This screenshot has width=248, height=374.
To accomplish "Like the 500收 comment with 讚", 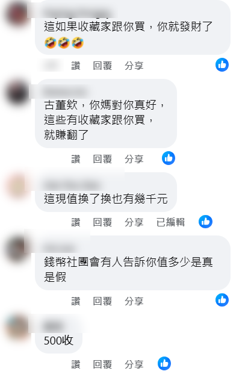I will (76, 364).
